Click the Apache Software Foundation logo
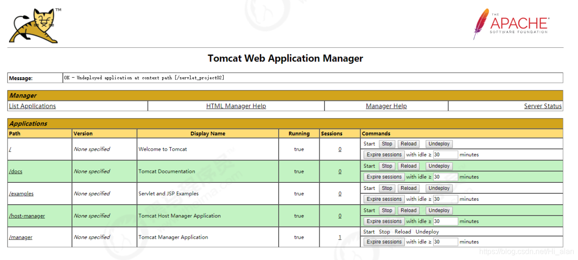 click(x=511, y=24)
